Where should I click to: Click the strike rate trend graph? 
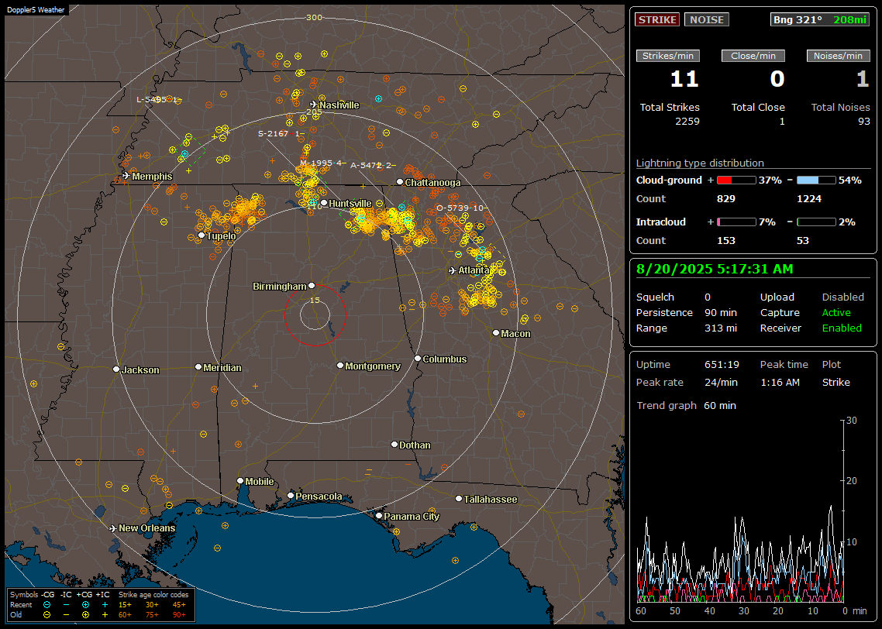point(739,511)
